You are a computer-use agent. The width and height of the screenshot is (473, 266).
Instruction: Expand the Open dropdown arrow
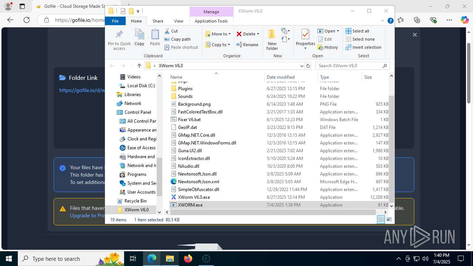[x=337, y=31]
